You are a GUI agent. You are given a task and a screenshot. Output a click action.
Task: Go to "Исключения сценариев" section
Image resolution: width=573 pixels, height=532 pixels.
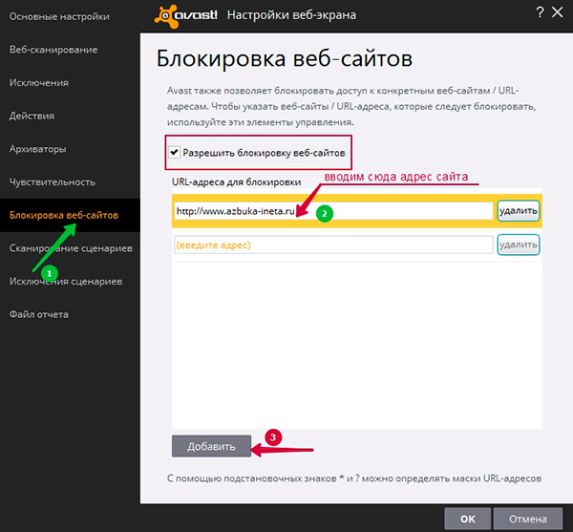(66, 282)
